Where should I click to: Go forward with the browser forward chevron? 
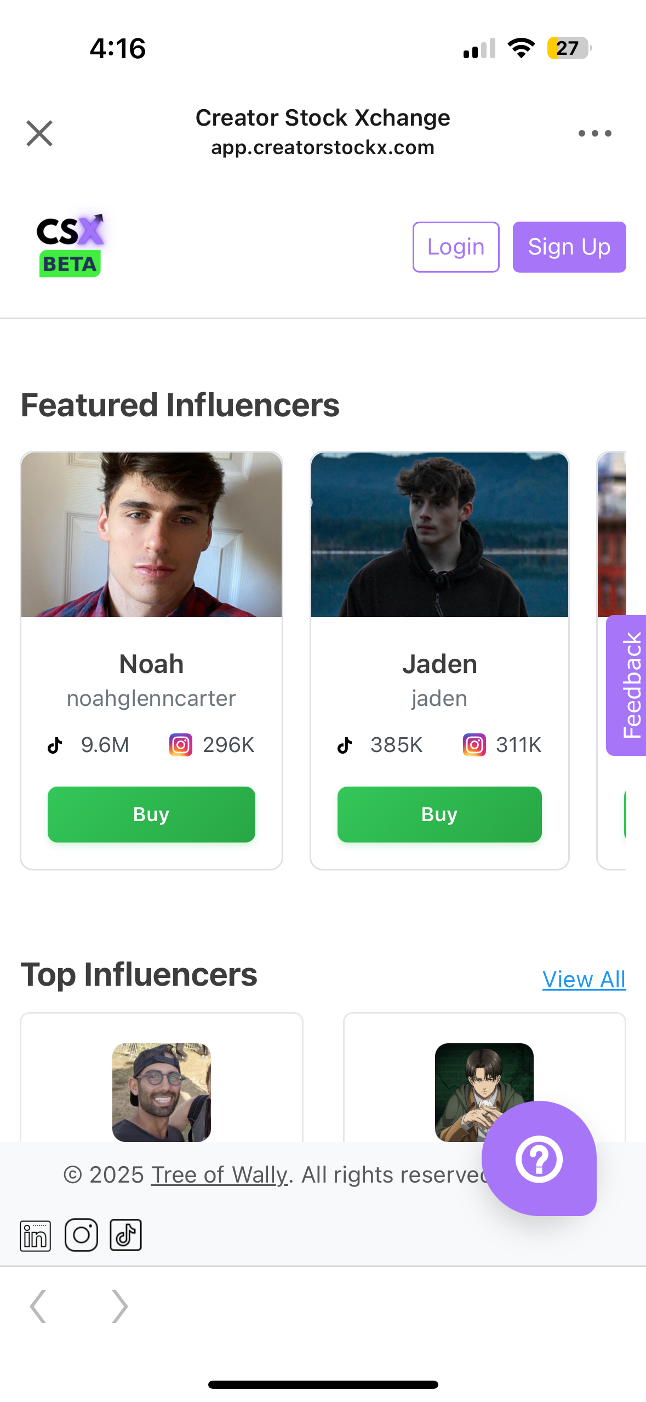coord(119,1306)
